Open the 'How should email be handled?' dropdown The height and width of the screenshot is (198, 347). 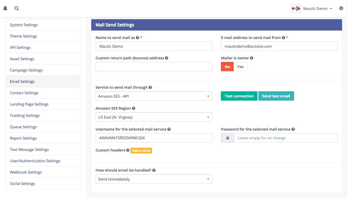click(x=154, y=179)
